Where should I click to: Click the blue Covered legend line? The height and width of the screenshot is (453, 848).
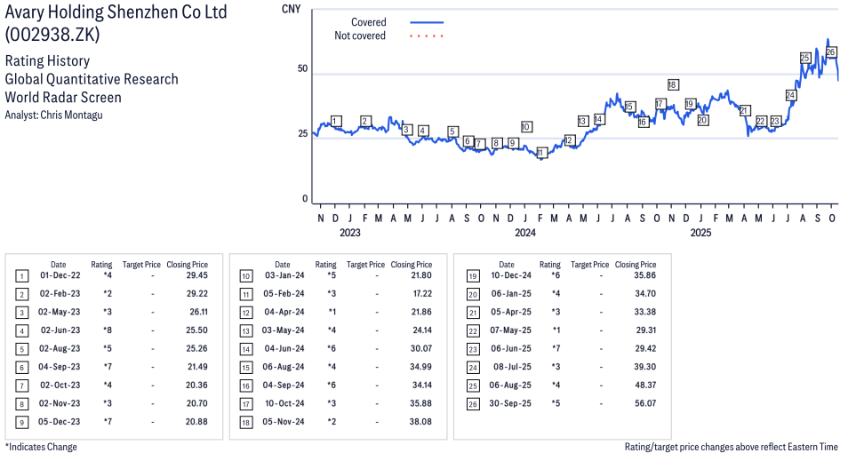[x=427, y=22]
